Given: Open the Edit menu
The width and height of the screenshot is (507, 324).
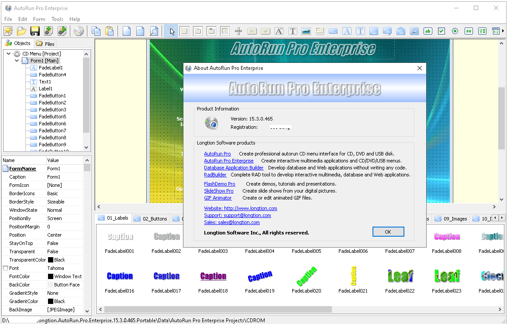Looking at the screenshot, I should pyautogui.click(x=23, y=19).
